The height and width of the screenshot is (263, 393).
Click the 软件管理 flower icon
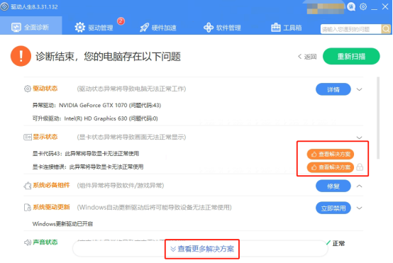tap(209, 28)
